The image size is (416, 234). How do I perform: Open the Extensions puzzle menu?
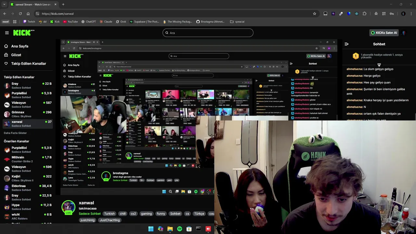(364, 14)
